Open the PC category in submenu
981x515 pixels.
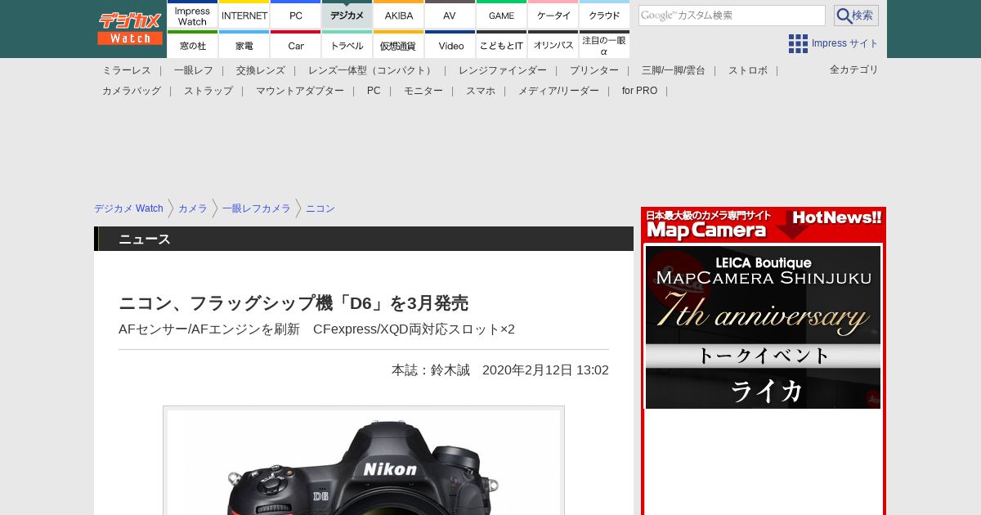pos(374,91)
